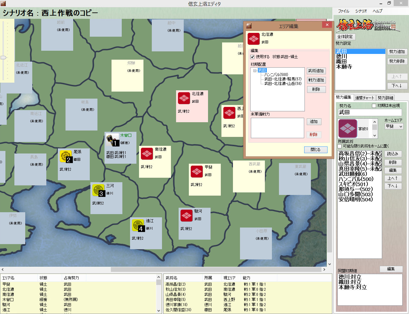The image size is (409, 314).
Task: Select the 木曽口 buffer zone icon
Action: coord(112,140)
